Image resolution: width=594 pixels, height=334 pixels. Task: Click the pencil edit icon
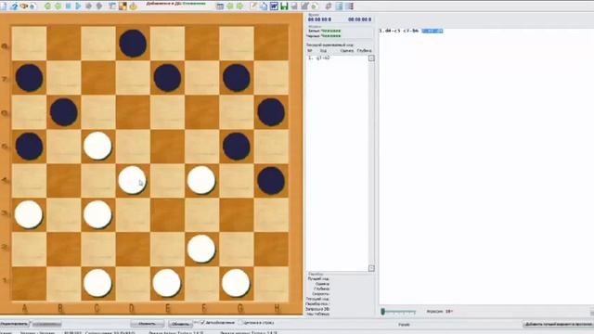[253, 6]
